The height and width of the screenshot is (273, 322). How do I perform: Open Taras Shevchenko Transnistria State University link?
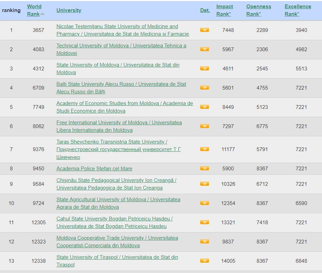[118, 149]
